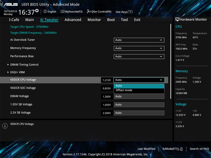Open the Tool tab
211x158 pixels.
click(x=124, y=20)
